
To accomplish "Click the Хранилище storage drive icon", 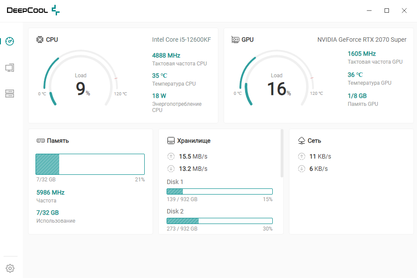I will click(171, 141).
